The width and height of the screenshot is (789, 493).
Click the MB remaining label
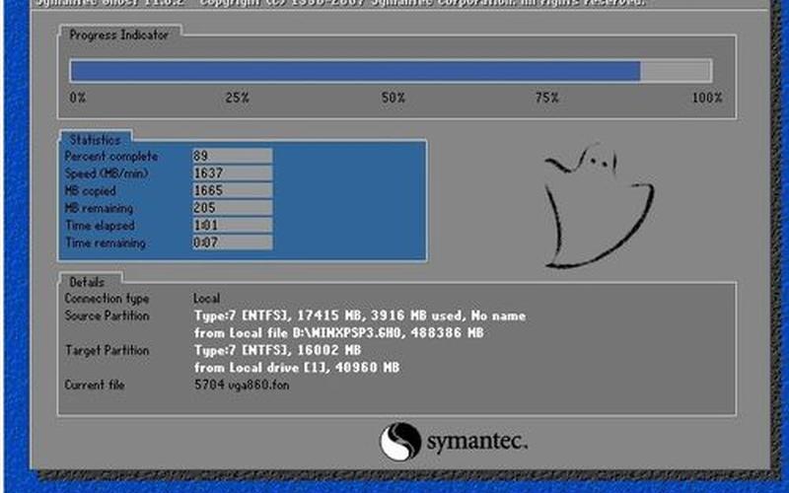pos(100,208)
